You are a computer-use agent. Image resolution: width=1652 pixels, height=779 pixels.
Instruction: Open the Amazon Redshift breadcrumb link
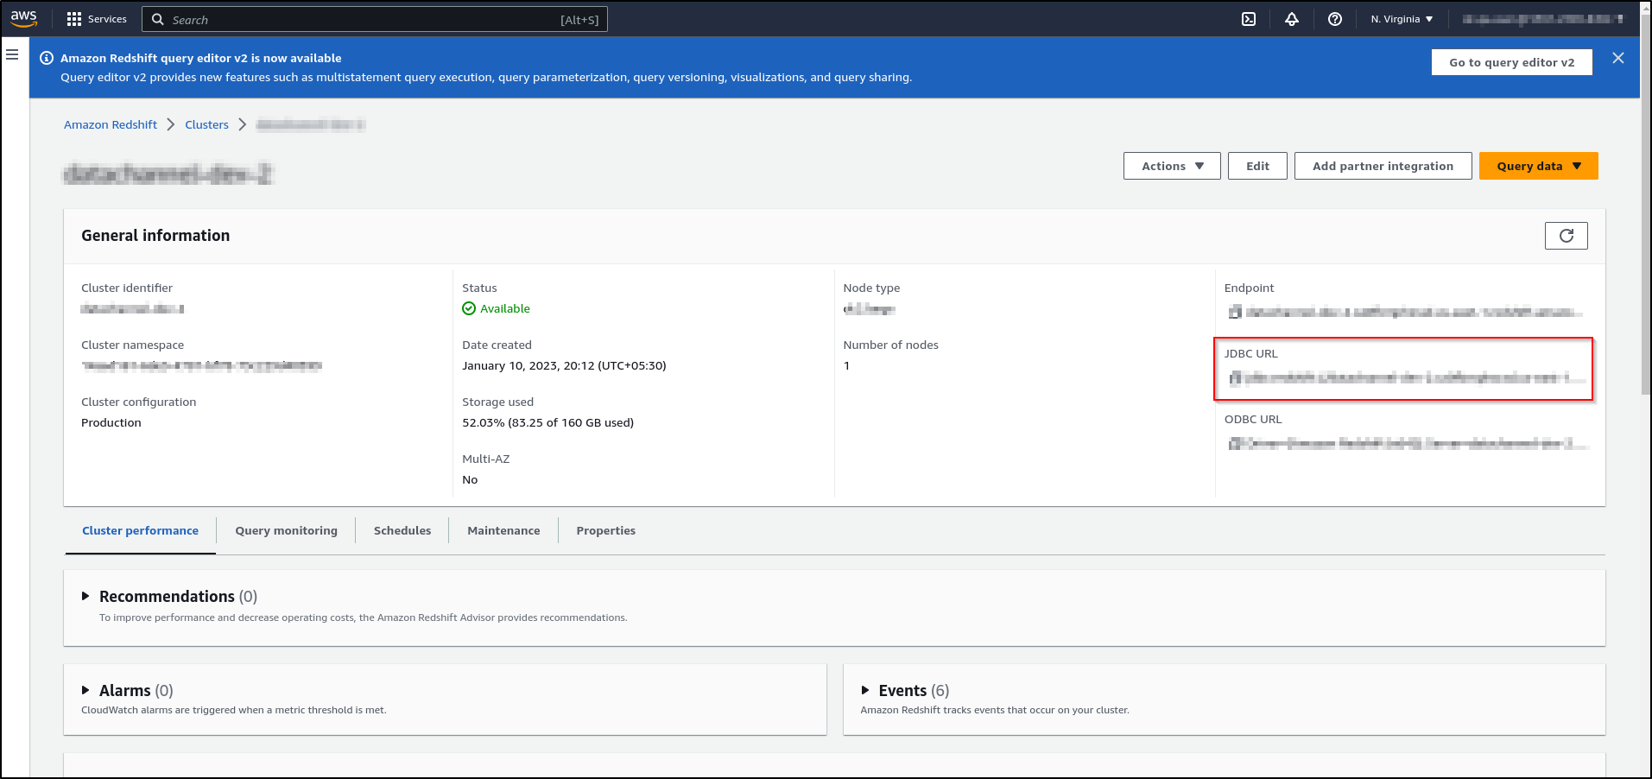click(111, 124)
